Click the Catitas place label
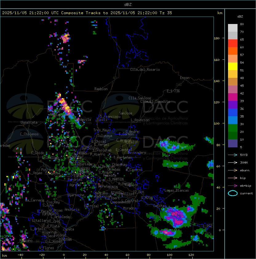Screen dimensions: 256x259 160,206
